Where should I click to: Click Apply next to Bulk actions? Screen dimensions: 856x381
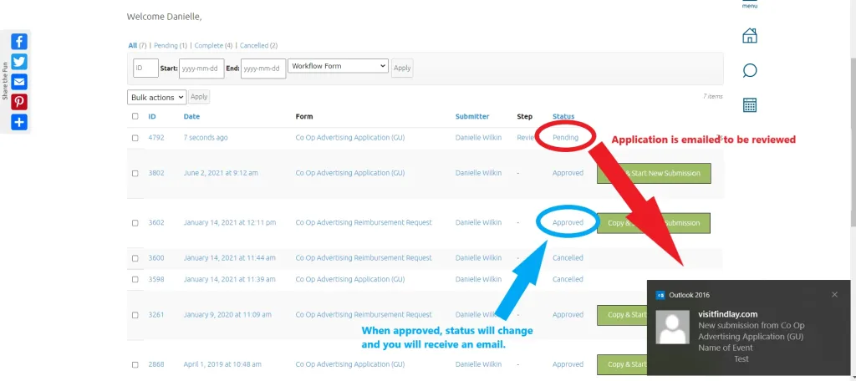pyautogui.click(x=199, y=98)
